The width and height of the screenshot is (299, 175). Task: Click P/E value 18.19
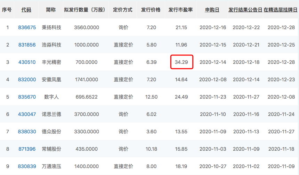click(x=181, y=166)
